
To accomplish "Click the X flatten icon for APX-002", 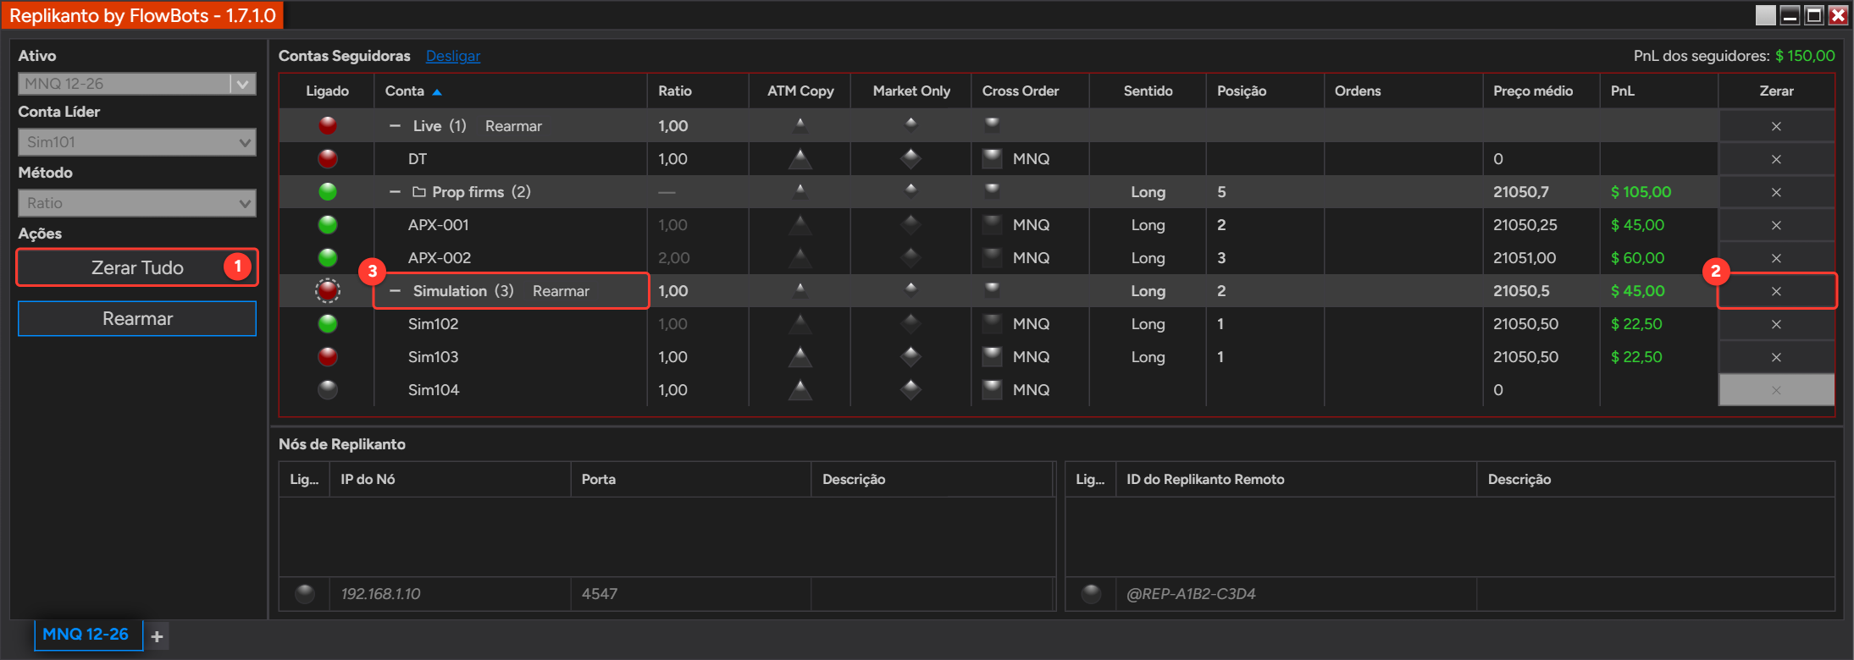I will pos(1776,258).
